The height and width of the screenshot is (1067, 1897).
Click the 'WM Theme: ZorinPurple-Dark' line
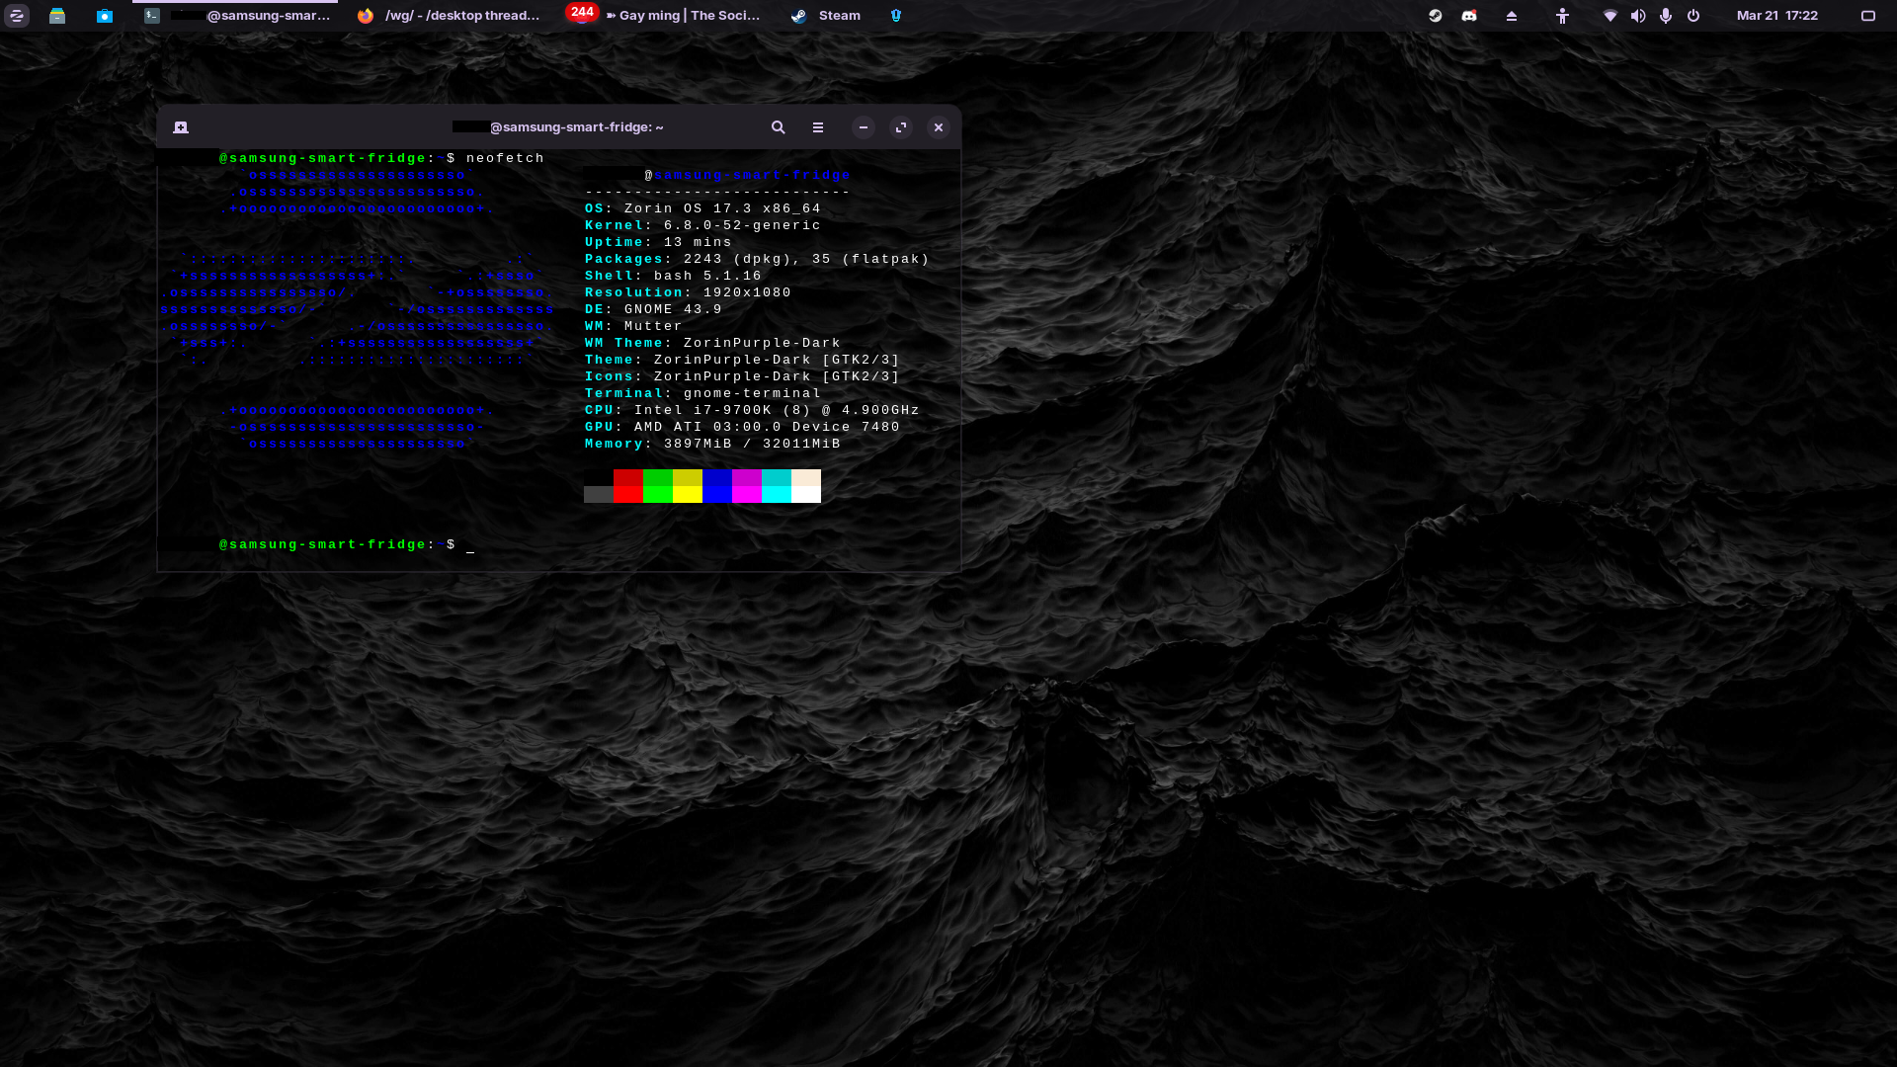[x=712, y=343]
